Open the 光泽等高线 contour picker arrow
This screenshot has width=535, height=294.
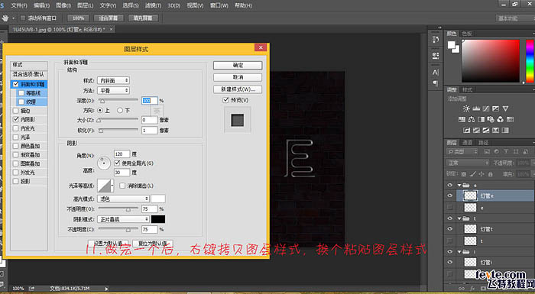pos(112,186)
